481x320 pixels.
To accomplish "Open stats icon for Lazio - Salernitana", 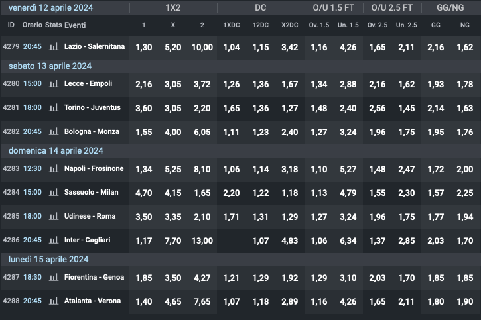I will [54, 47].
